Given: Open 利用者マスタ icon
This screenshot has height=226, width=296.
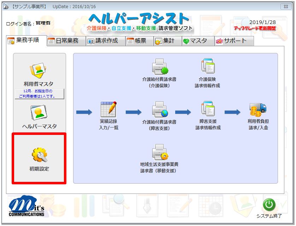Looking at the screenshot, I should click(39, 70).
